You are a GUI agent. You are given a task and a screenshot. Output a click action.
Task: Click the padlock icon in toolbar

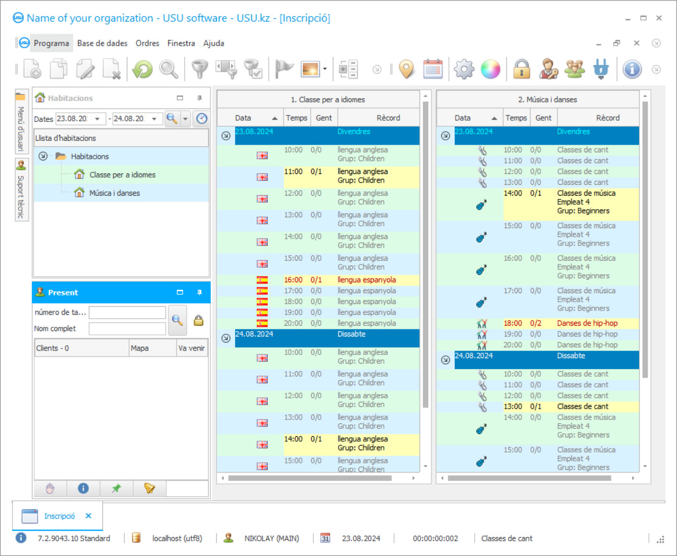[521, 69]
